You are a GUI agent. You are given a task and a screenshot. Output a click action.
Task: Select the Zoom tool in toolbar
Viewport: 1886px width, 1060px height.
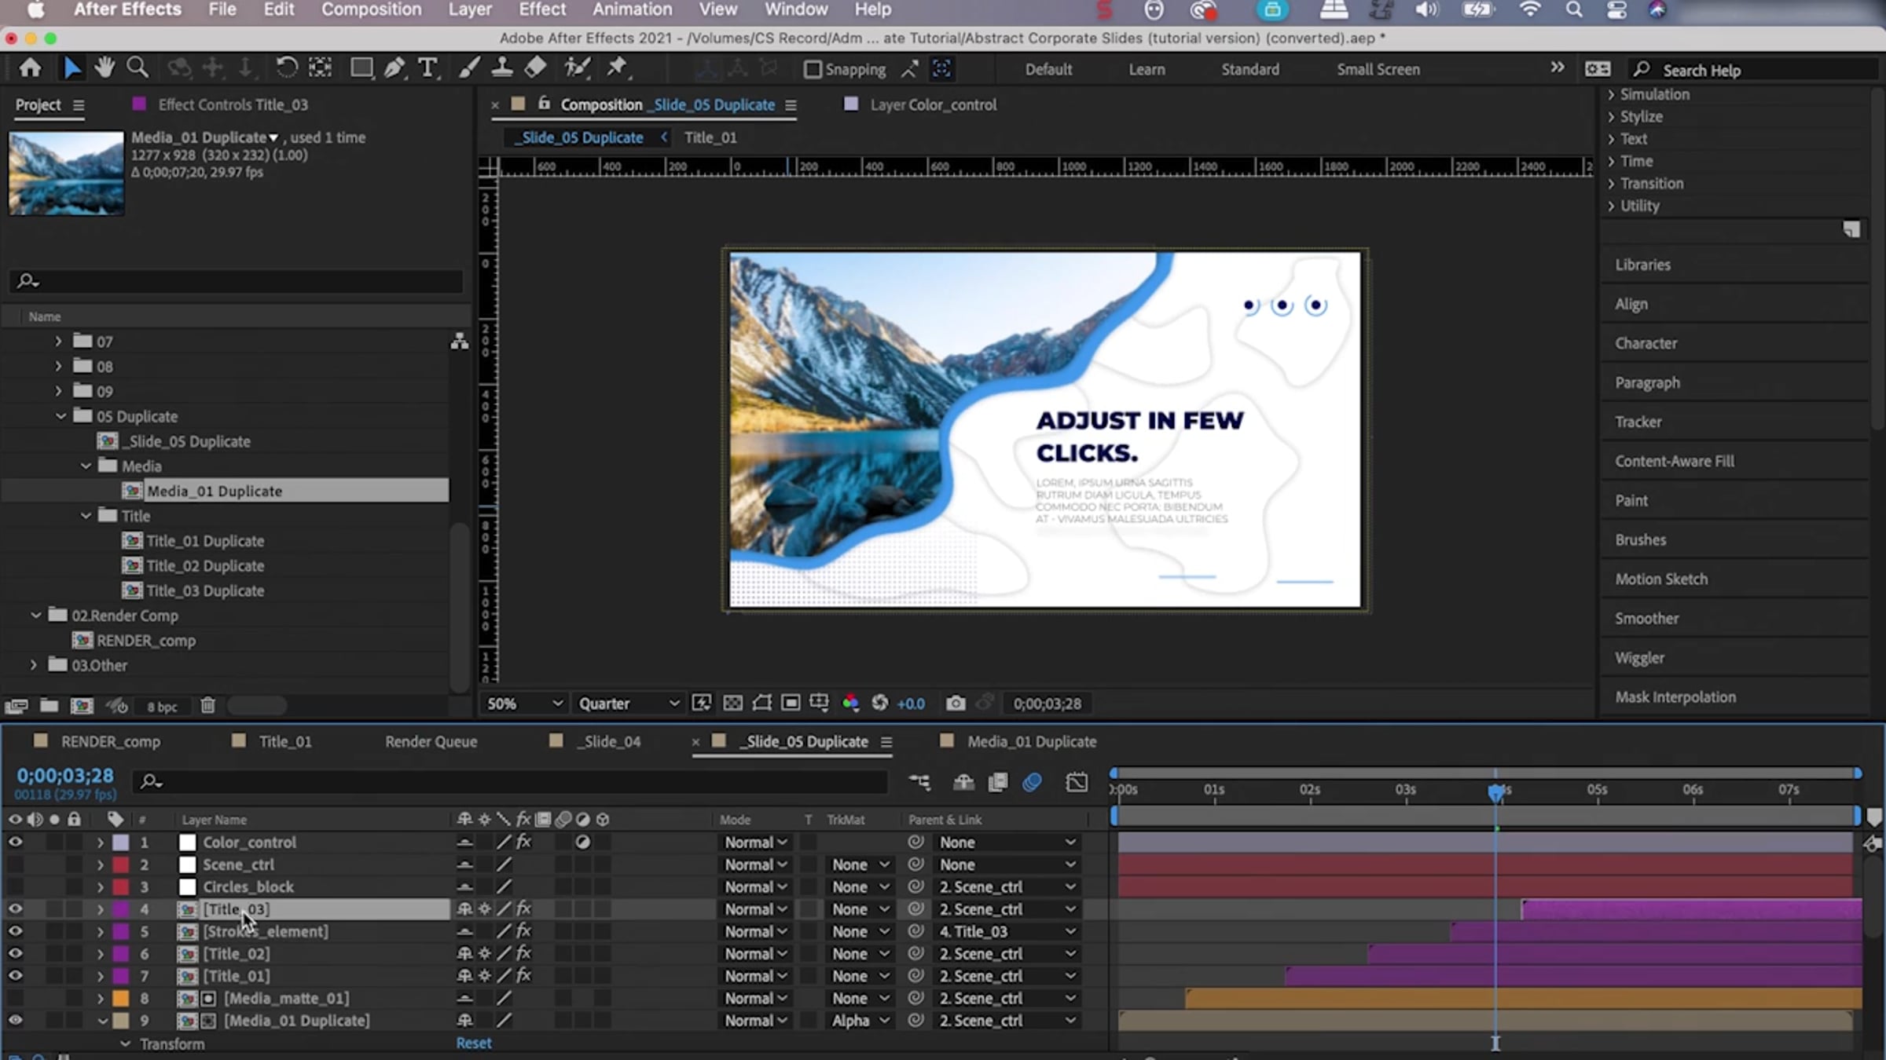[138, 68]
